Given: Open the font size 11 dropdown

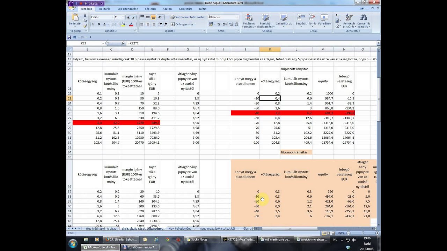Looking at the screenshot, I should click(x=123, y=17).
